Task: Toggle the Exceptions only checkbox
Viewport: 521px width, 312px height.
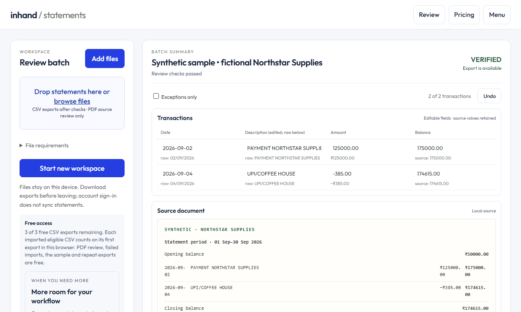Action: pos(156,96)
